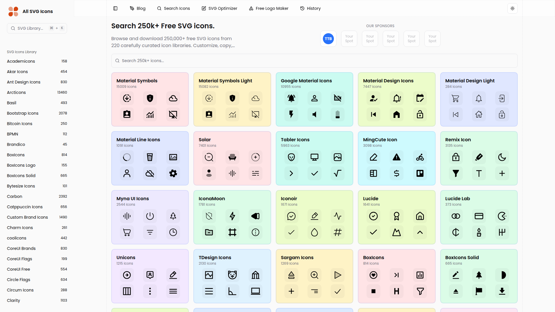Viewport: 555px width, 312px height.
Task: Open Bootstrap Icons library in sidebar
Action: 37,113
